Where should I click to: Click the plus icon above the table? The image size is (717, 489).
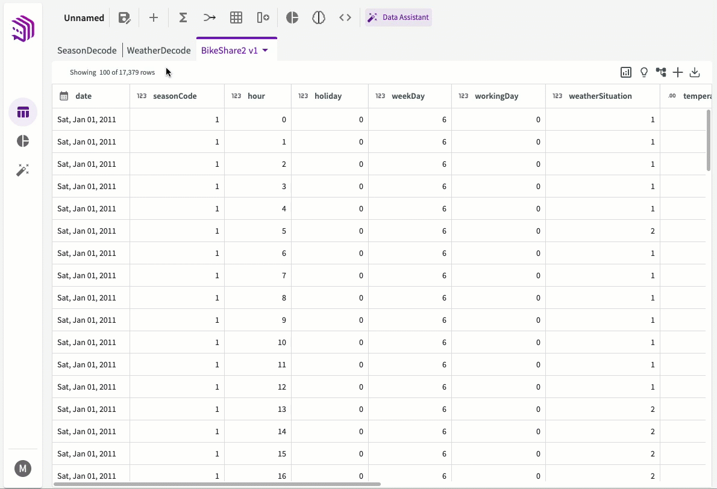[x=678, y=72]
